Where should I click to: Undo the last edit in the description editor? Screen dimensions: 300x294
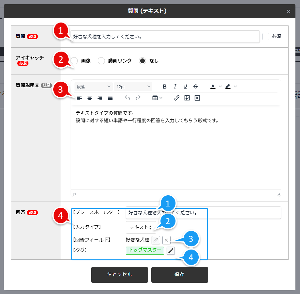click(127, 98)
